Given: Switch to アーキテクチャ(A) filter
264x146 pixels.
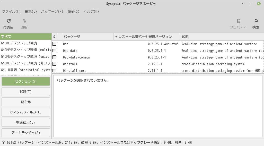Looking at the screenshot, I should (26, 133).
